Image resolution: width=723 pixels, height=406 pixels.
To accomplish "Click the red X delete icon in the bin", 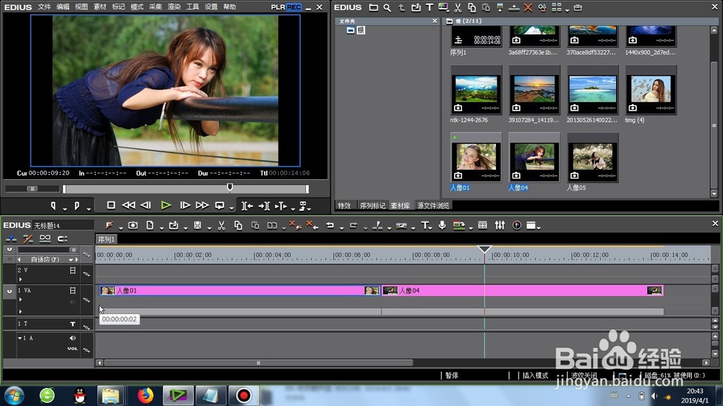I will coord(528,7).
